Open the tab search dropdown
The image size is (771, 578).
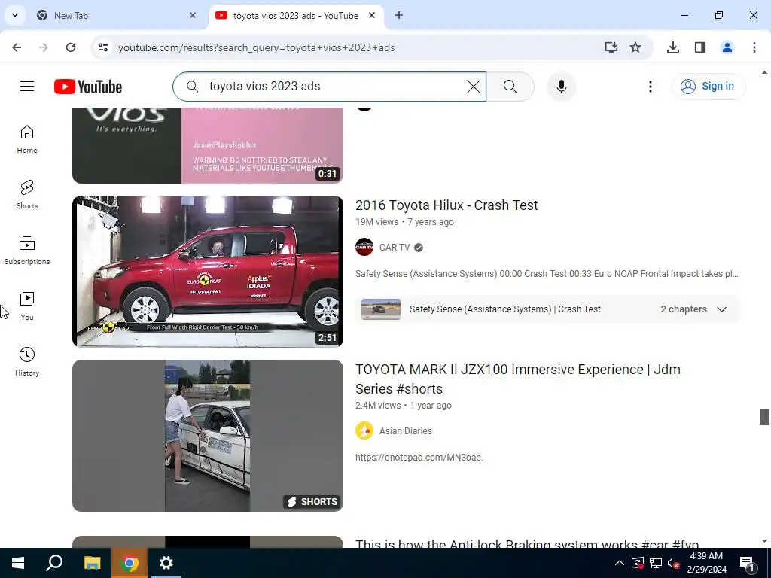point(15,15)
